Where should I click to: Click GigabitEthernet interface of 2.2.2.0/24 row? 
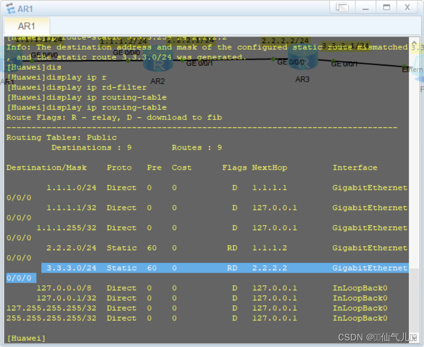pyautogui.click(x=370, y=248)
